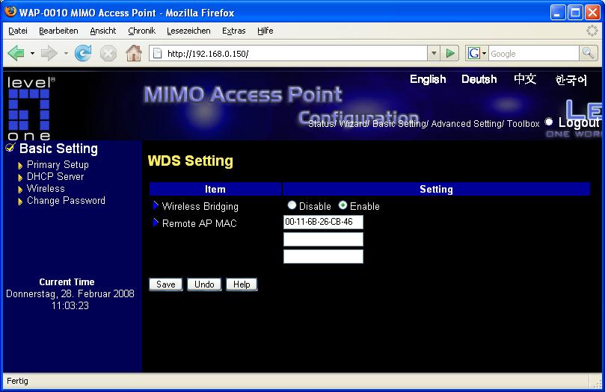Select Enable for Wireless Bridging

(x=343, y=205)
